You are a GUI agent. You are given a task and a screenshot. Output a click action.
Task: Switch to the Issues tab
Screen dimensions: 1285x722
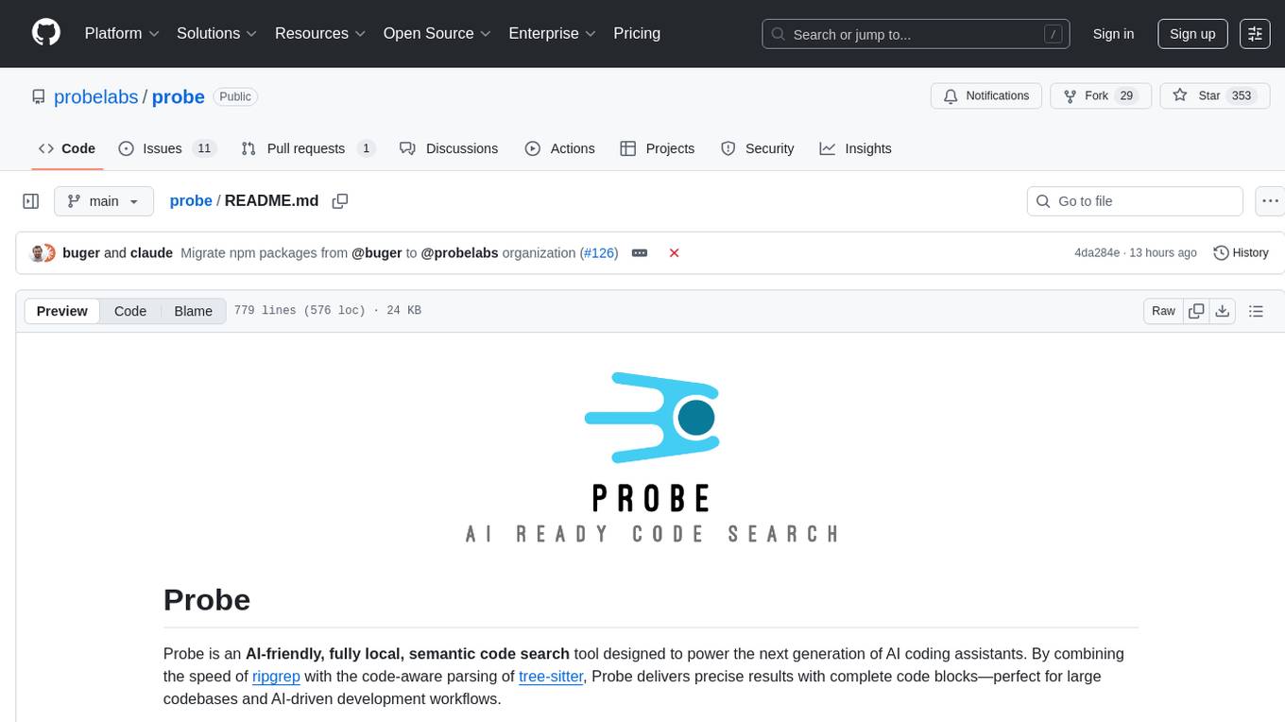[x=167, y=148]
